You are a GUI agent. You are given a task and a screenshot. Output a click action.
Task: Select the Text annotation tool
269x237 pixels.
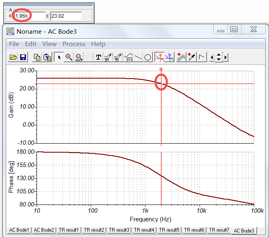pyautogui.click(x=98, y=57)
